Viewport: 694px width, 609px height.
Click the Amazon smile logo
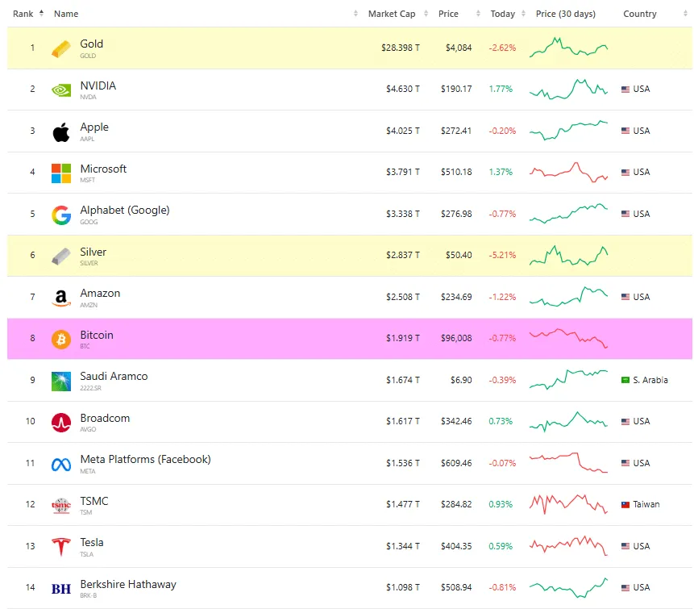(x=62, y=297)
